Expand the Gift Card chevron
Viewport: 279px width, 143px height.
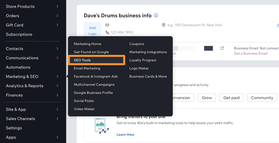[57, 25]
